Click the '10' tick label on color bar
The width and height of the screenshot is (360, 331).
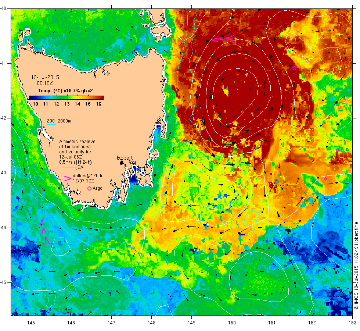click(x=35, y=104)
